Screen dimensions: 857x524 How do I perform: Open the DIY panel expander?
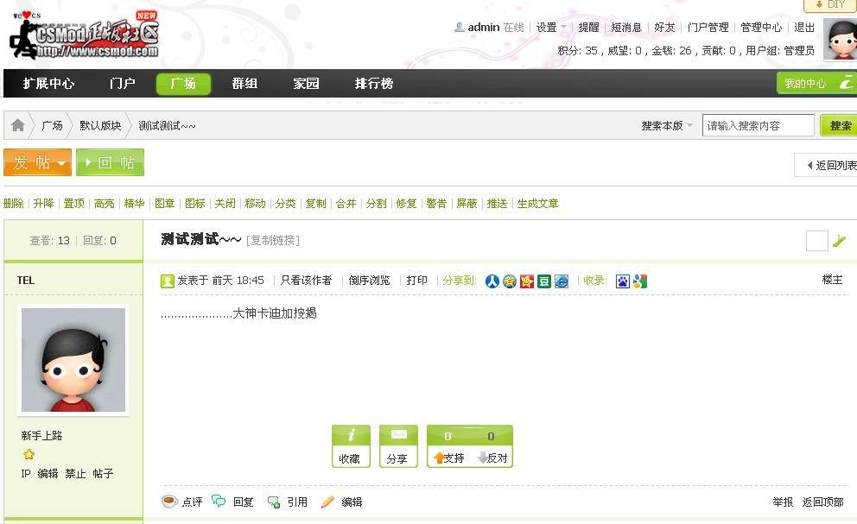829,5
